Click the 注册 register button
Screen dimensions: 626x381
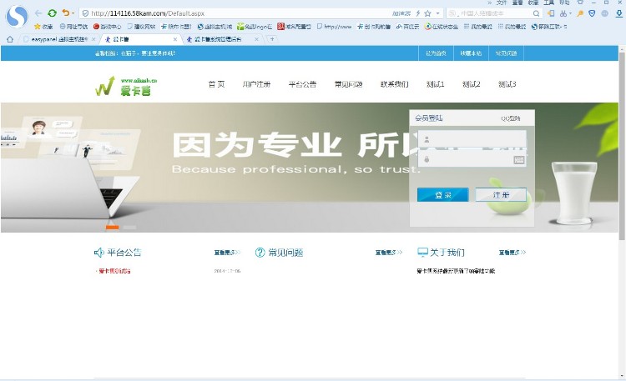click(501, 195)
